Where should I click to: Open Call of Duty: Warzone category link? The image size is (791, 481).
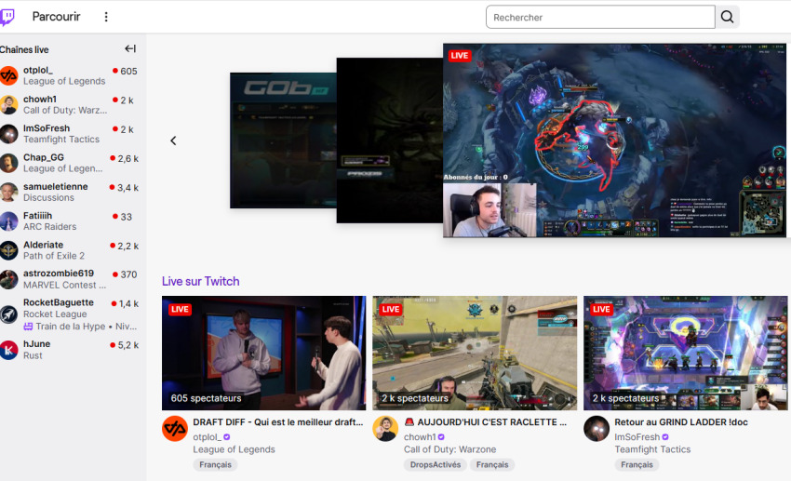tap(450, 449)
